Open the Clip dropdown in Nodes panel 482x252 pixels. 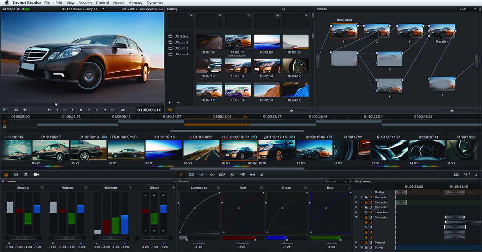coord(468,9)
